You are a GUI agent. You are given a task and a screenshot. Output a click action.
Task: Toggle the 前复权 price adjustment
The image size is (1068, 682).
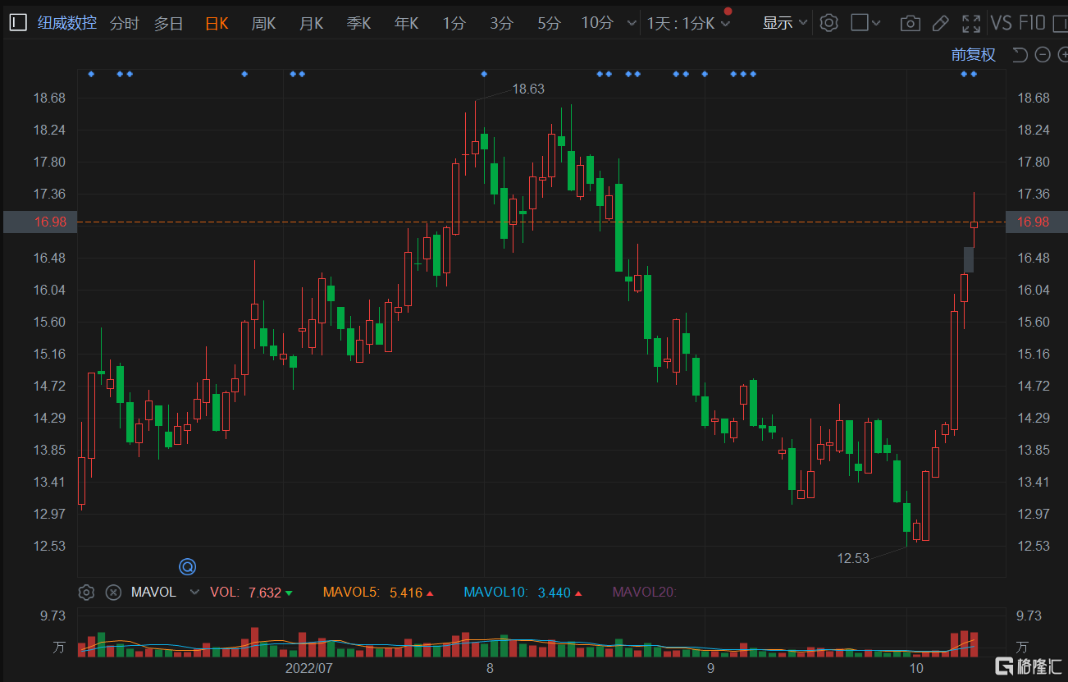[973, 55]
